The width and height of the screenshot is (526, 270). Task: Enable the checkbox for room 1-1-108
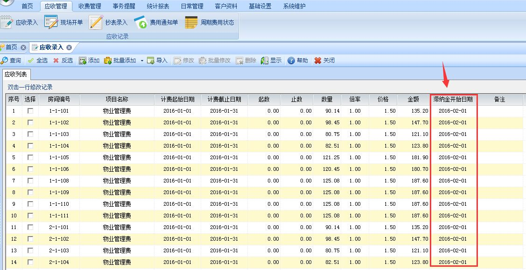point(30,181)
